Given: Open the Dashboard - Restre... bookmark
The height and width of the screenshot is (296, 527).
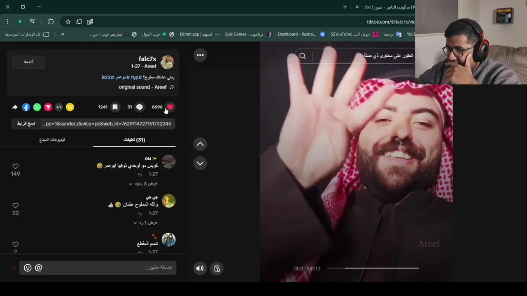Looking at the screenshot, I should (301, 34).
